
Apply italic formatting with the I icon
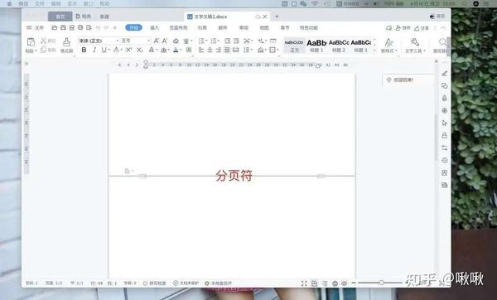(94, 50)
